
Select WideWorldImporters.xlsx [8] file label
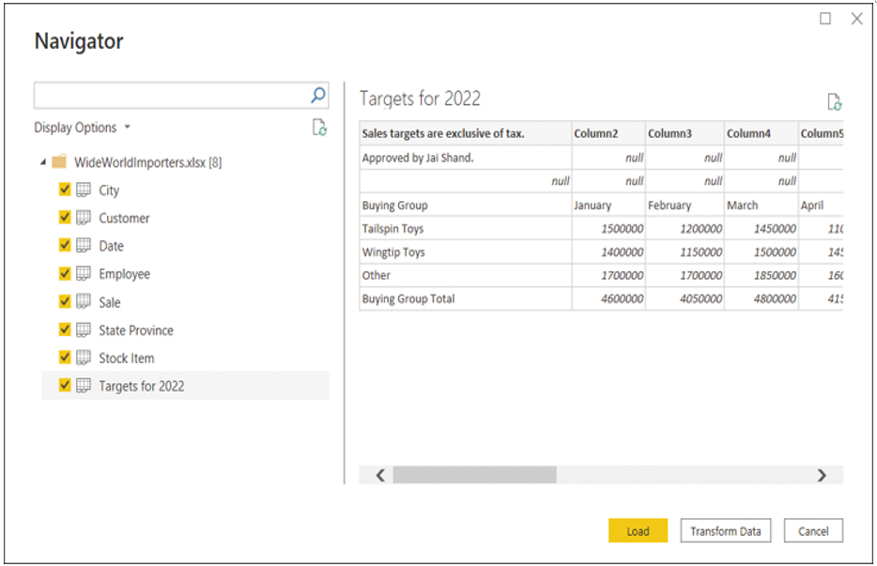point(148,162)
